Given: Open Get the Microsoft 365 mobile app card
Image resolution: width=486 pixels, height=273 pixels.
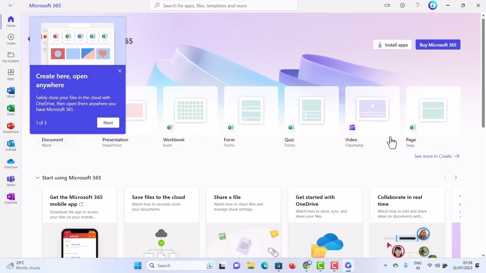Looking at the screenshot, I should tap(79, 223).
